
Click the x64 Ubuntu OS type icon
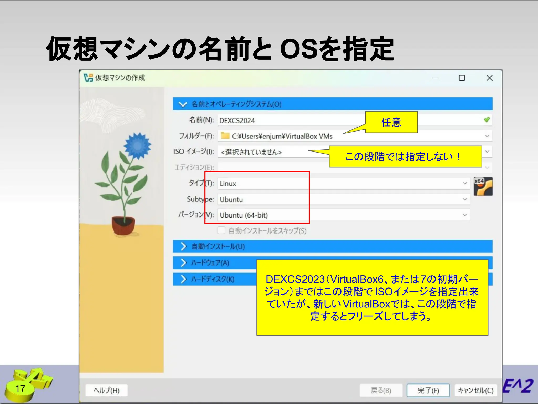483,186
